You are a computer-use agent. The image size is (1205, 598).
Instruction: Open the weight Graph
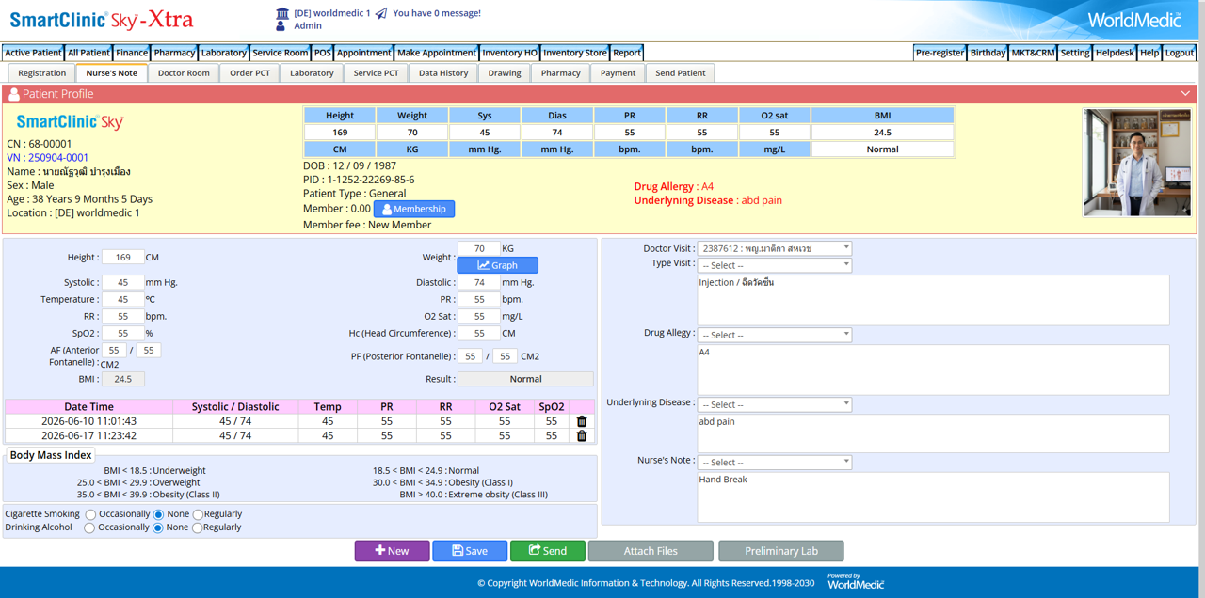(x=497, y=265)
